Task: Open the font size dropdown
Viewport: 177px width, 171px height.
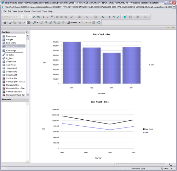Action: tap(30, 17)
